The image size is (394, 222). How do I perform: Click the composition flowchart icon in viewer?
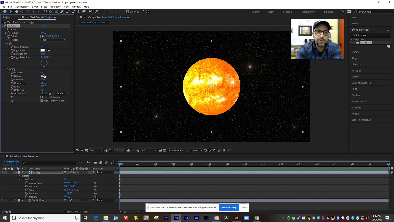[219, 150]
